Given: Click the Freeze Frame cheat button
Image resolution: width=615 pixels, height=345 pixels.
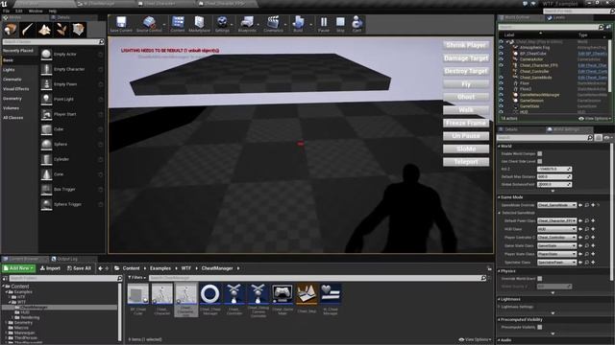Looking at the screenshot, I should point(466,123).
